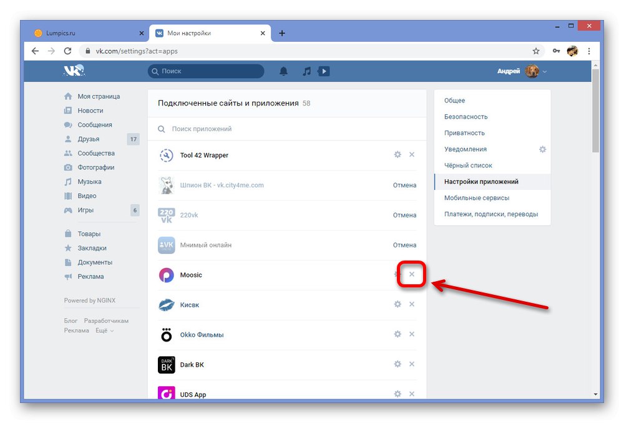Open settings gear for UDS App
This screenshot has width=624, height=423.
(x=397, y=394)
